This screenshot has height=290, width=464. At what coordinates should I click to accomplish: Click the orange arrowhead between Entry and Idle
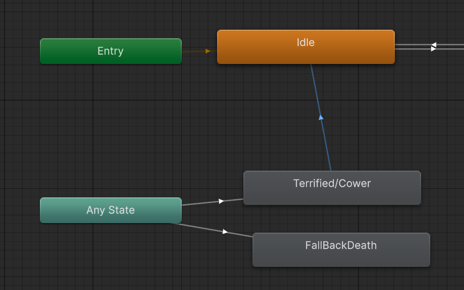tap(208, 51)
